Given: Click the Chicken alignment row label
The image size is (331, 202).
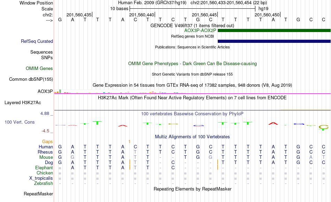Looking at the screenshot, I should 45,173.
